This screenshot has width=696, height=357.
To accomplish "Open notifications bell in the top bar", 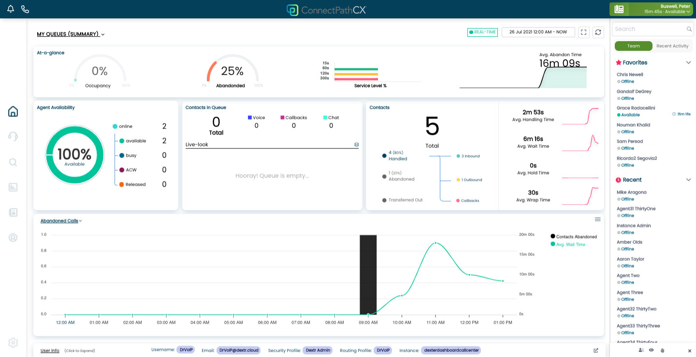I will tap(11, 9).
